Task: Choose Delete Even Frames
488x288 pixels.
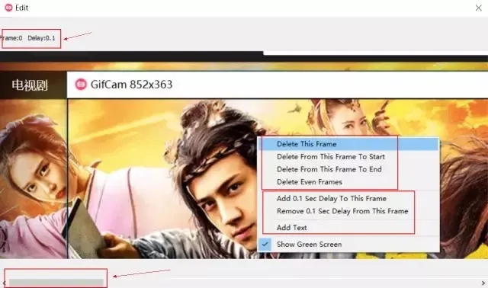Action: (x=348, y=182)
